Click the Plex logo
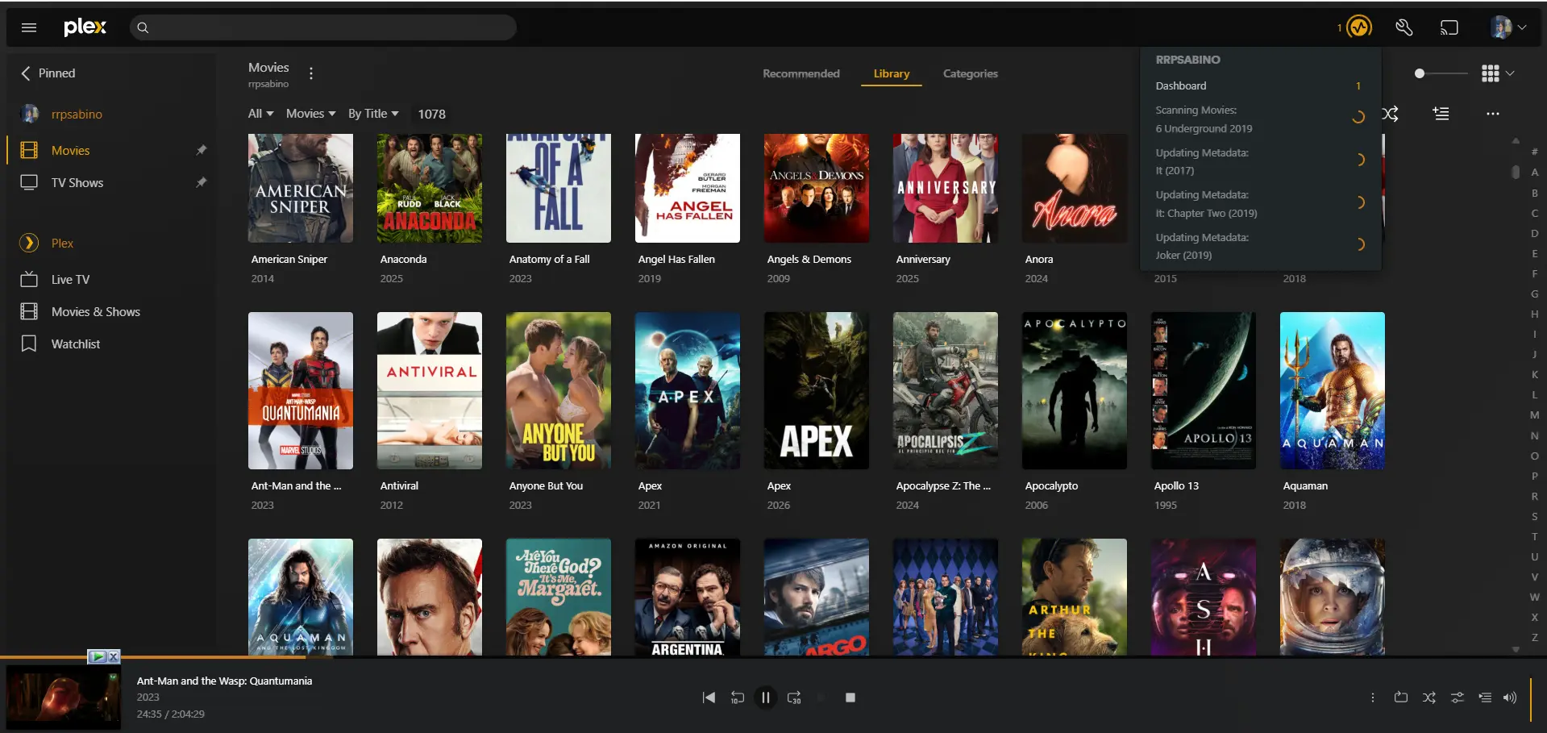Viewport: 1547px width, 733px height. pyautogui.click(x=85, y=27)
